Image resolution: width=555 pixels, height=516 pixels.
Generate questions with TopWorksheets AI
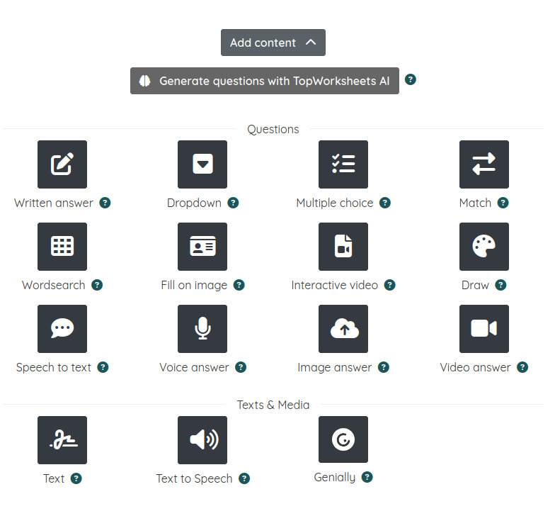[x=265, y=81]
